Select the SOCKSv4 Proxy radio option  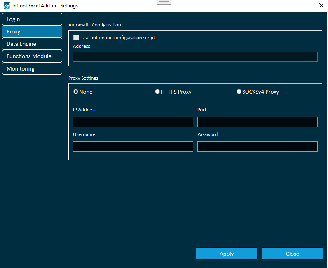click(x=239, y=92)
